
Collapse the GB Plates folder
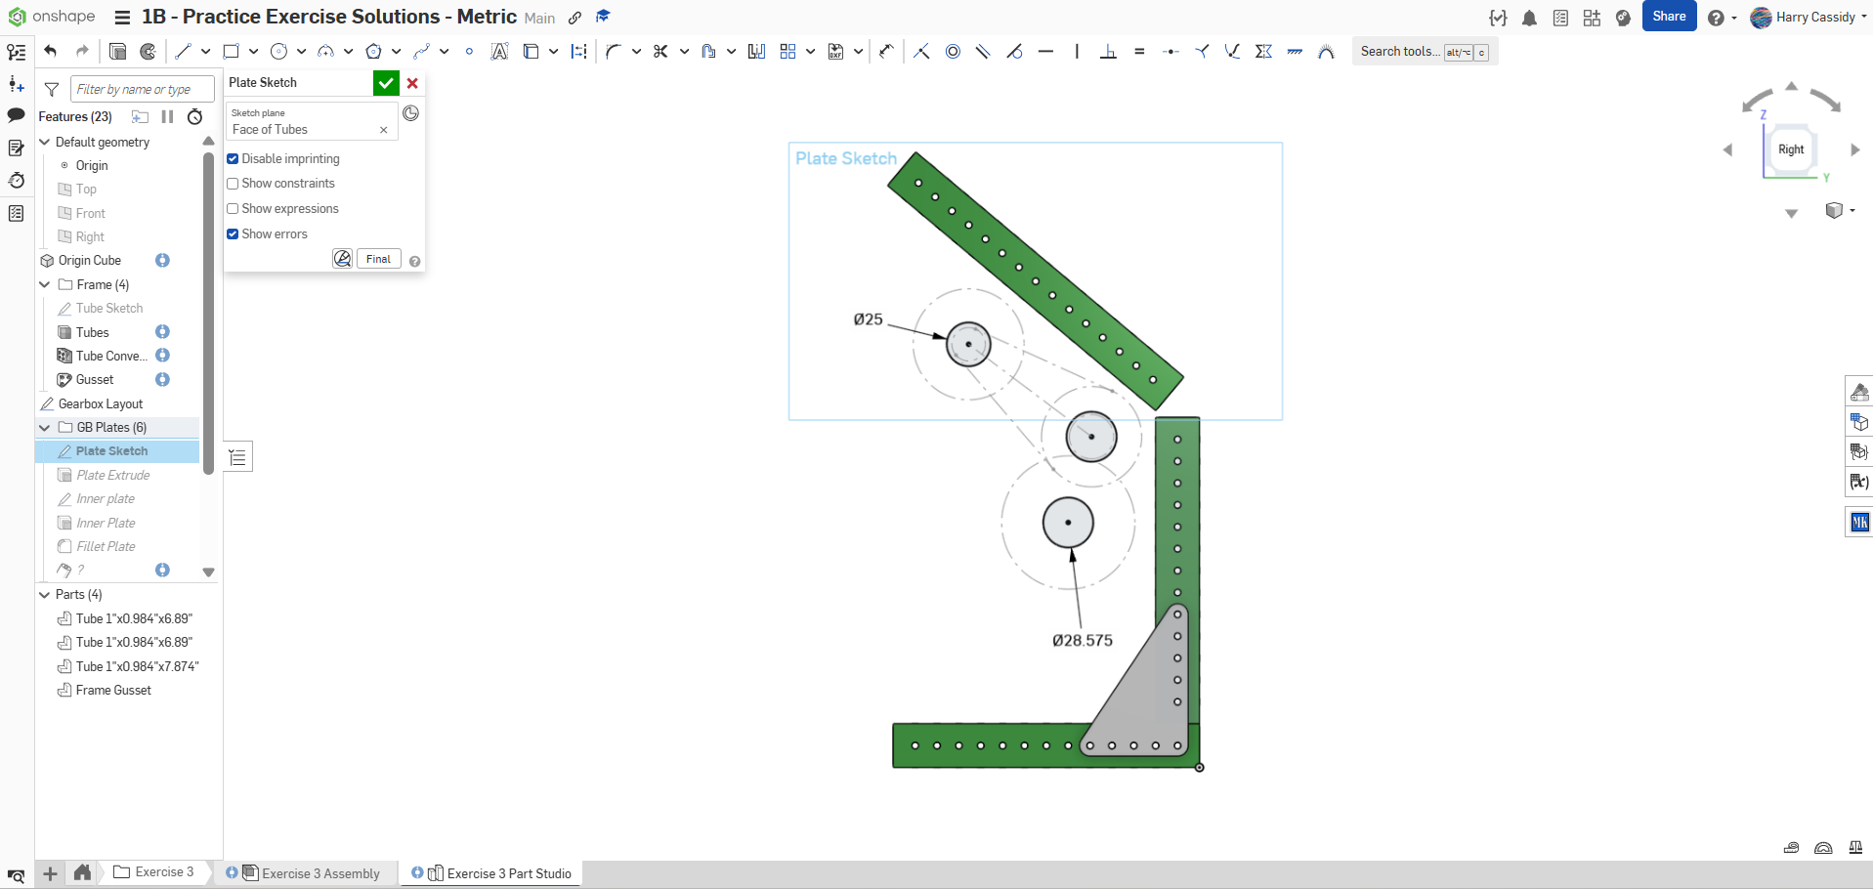(x=45, y=428)
